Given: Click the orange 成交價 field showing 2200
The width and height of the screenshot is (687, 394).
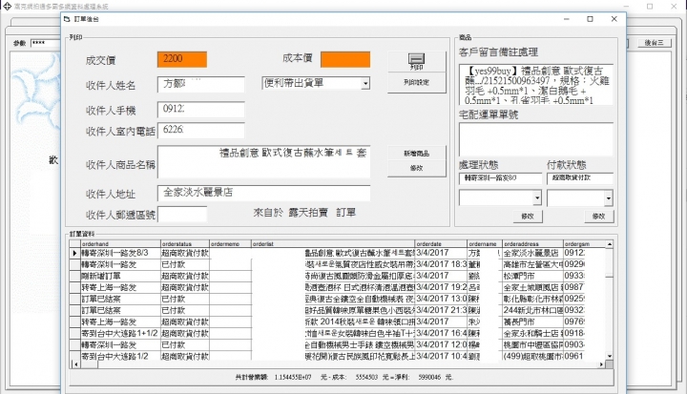Looking at the screenshot, I should point(182,59).
